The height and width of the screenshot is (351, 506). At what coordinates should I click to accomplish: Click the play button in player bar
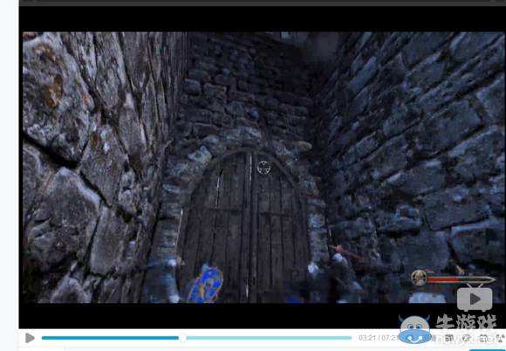click(30, 338)
